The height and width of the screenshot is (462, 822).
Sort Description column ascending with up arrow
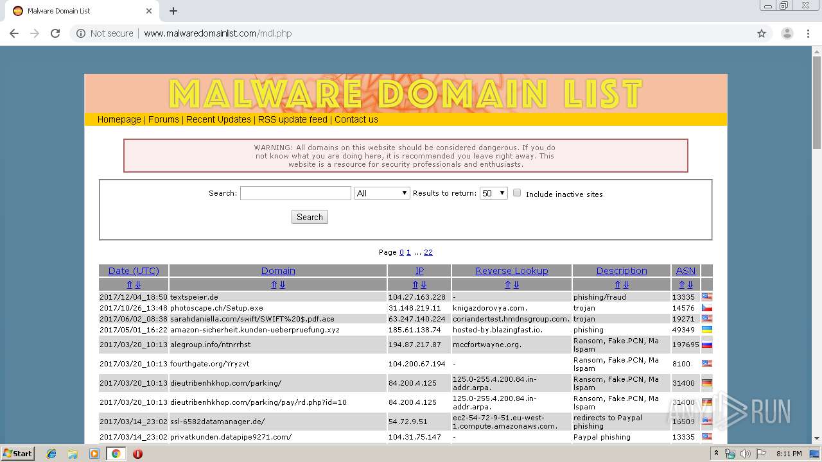tap(618, 285)
